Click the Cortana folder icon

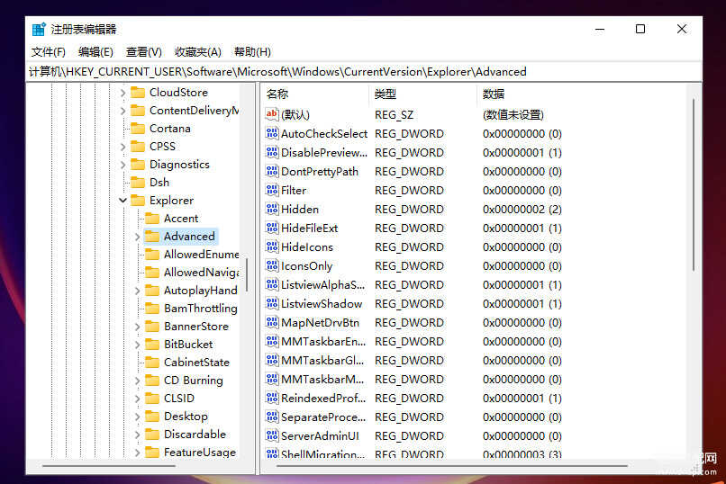coord(138,128)
